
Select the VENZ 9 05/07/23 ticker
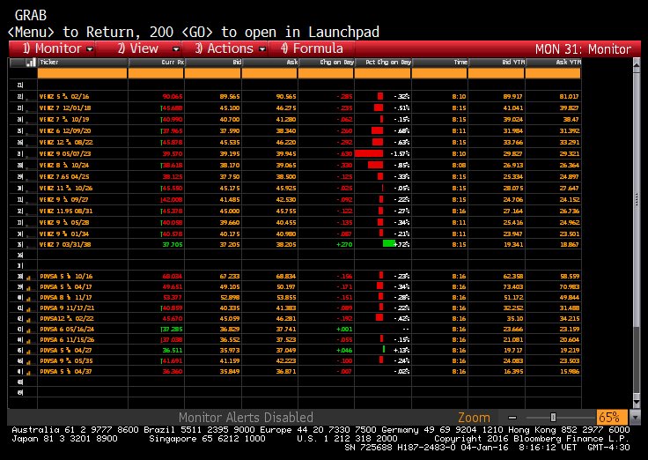[65, 154]
